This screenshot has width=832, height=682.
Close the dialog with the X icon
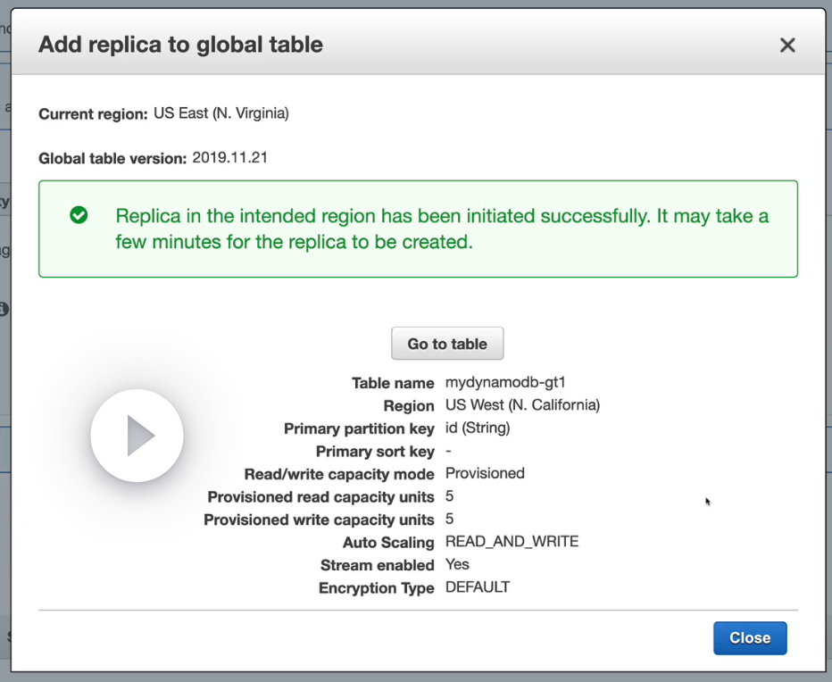click(x=786, y=46)
